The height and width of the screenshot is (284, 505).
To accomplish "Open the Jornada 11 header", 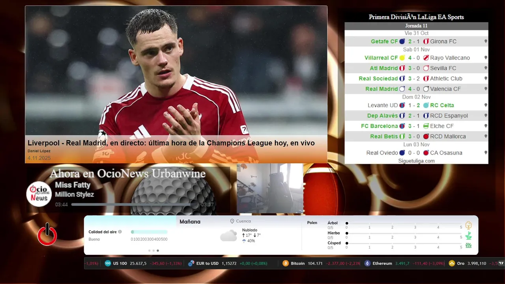I will [416, 26].
